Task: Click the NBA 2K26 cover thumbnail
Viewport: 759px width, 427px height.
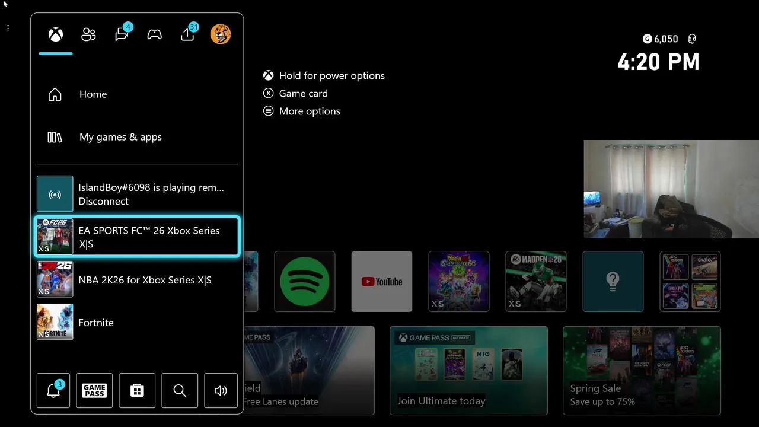Action: pyautogui.click(x=55, y=279)
